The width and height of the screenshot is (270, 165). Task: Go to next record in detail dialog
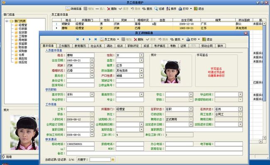90,39
